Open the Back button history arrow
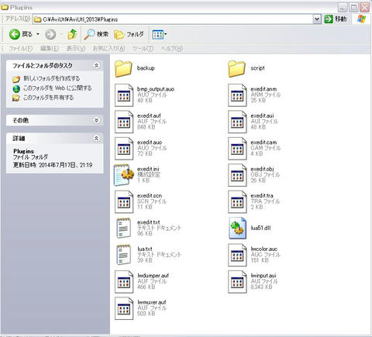 click(x=38, y=34)
